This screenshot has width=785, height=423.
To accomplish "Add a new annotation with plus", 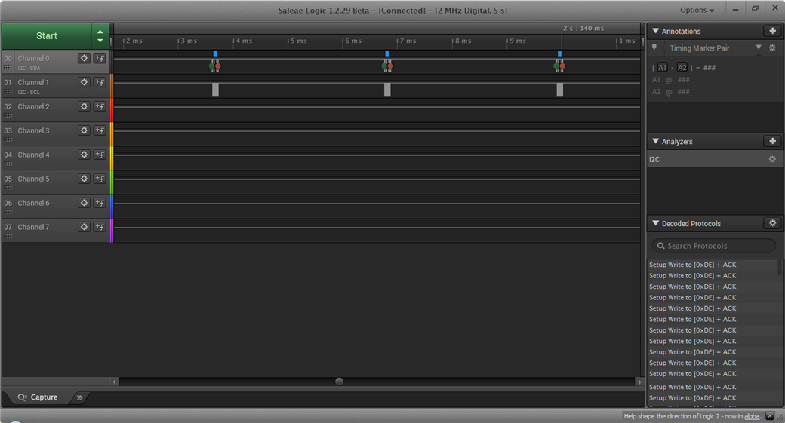I will (772, 31).
